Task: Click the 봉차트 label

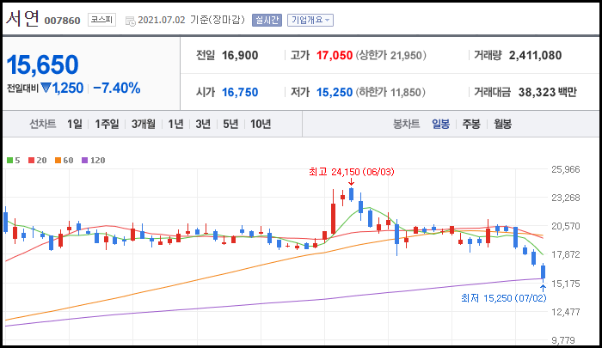Action: coord(406,124)
